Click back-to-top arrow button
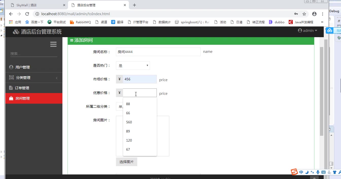341x179 pixels. (314, 177)
